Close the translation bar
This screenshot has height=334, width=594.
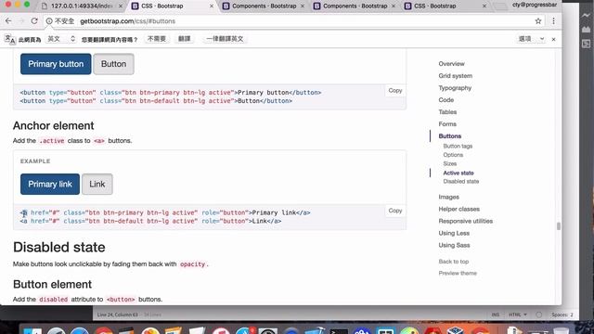(553, 39)
